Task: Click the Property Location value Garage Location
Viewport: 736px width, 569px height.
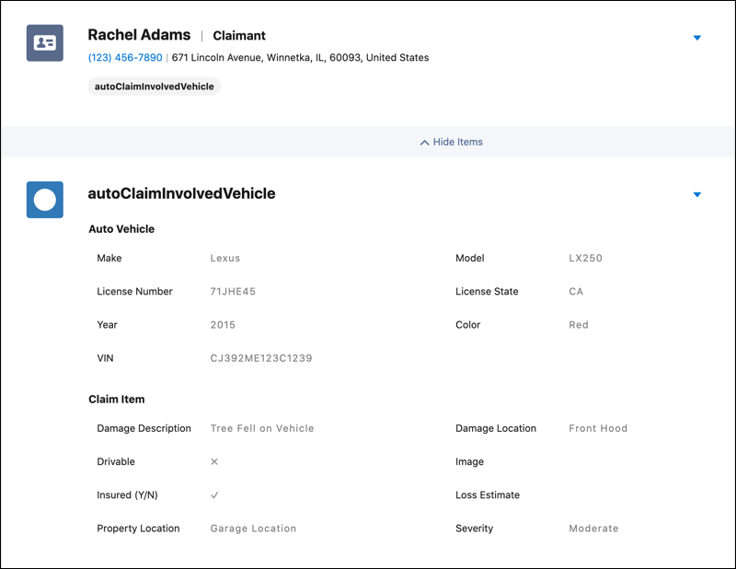Action: tap(253, 528)
